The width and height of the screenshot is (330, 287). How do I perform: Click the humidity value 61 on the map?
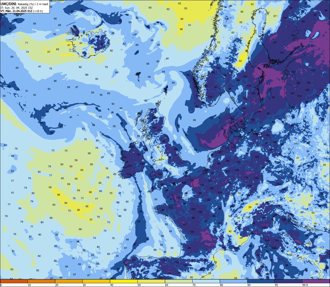(190, 25)
